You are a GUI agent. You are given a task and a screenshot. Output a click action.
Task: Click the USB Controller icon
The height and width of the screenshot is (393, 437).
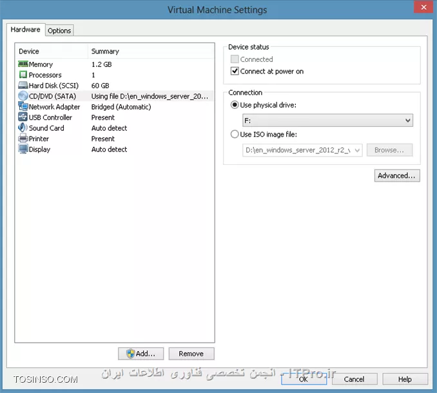(23, 117)
